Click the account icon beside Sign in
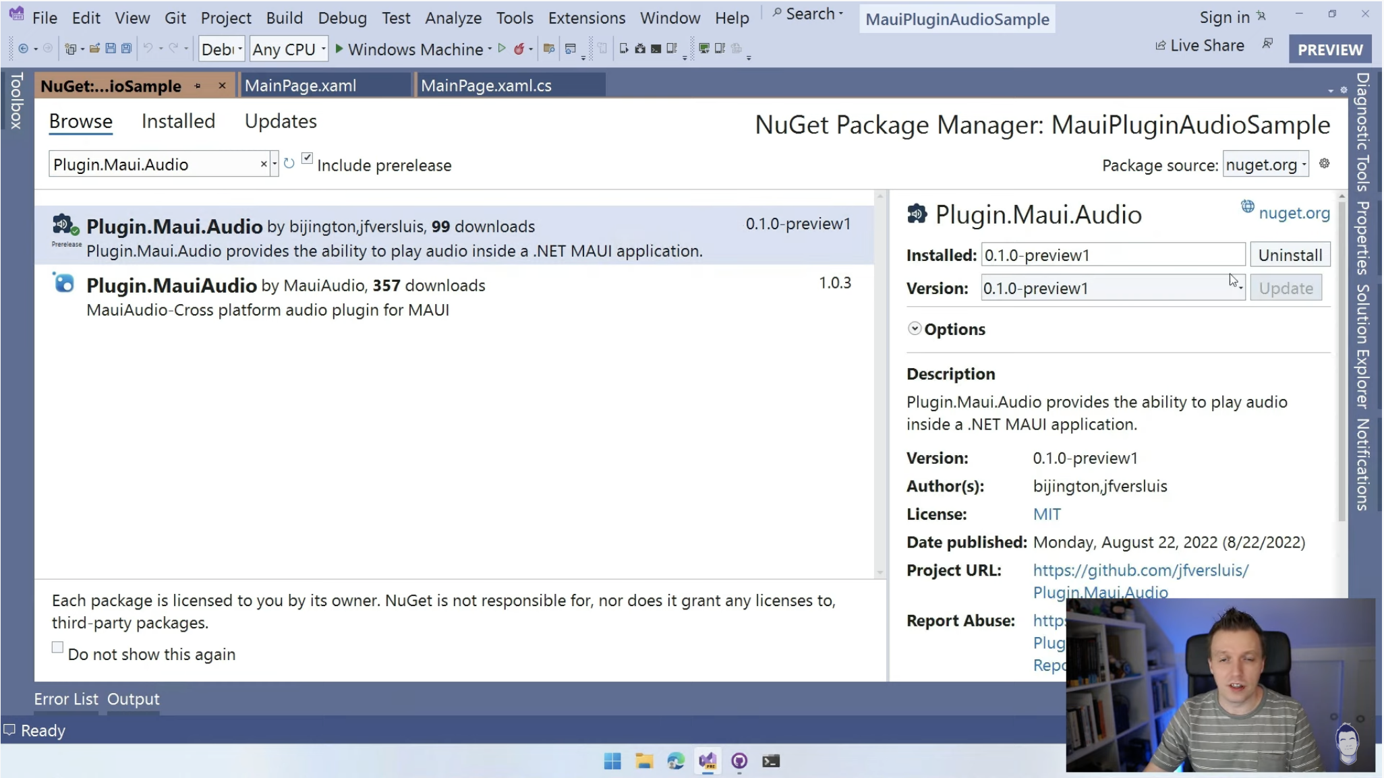Viewport: 1384px width, 778px height. click(1261, 16)
